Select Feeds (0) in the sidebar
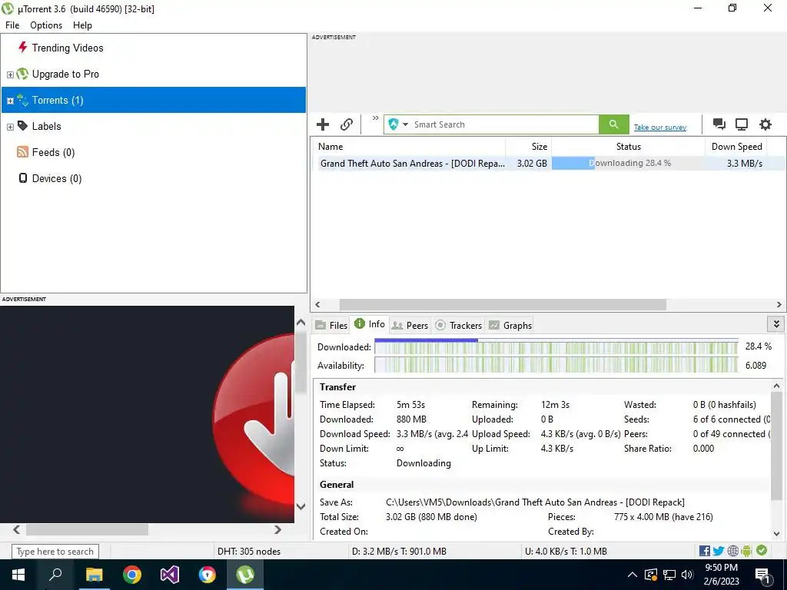The image size is (787, 590). click(x=53, y=152)
